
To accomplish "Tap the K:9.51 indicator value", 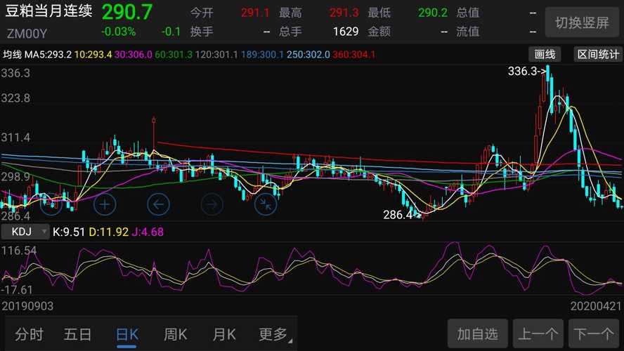I will (x=69, y=232).
